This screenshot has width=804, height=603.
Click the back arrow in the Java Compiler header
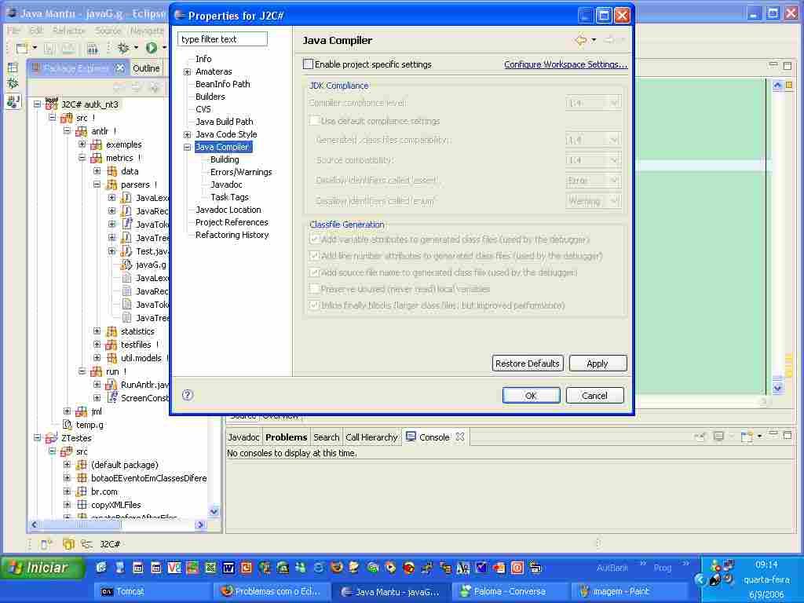click(x=579, y=40)
